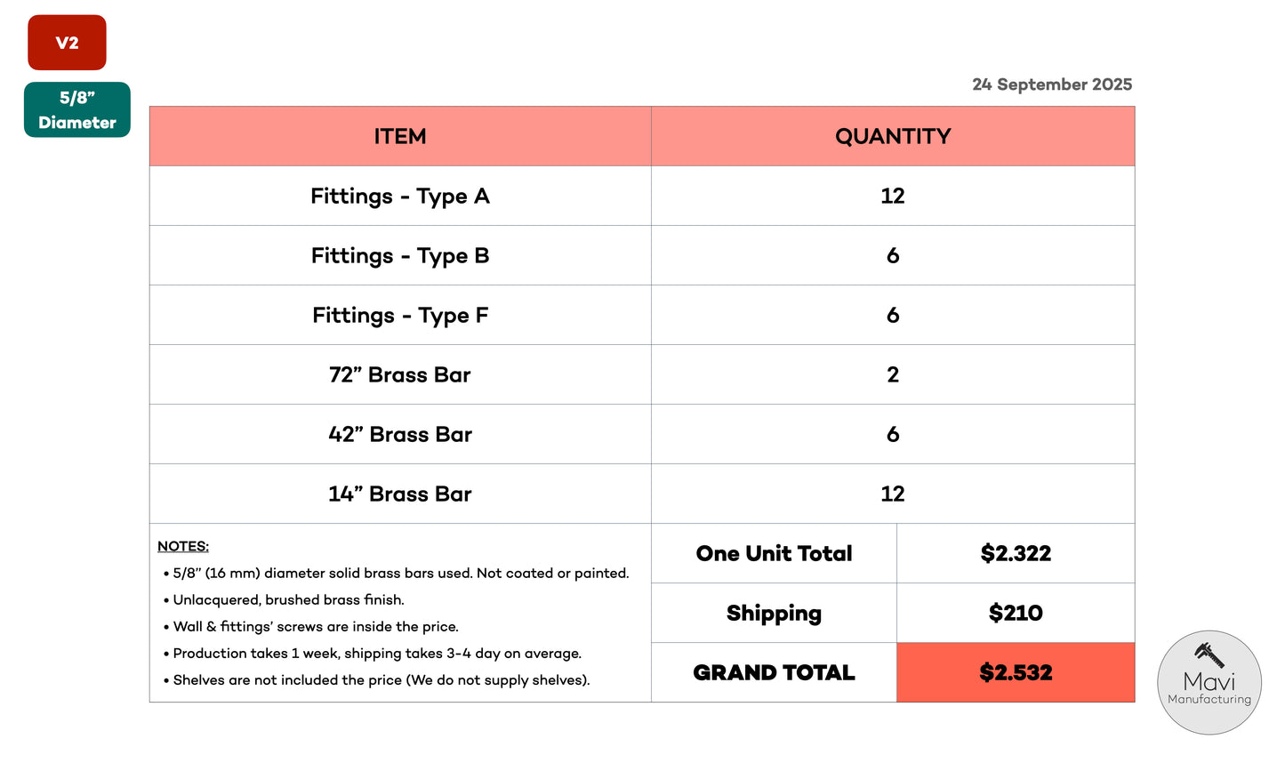Click the Fittings - Type F row label

400,315
